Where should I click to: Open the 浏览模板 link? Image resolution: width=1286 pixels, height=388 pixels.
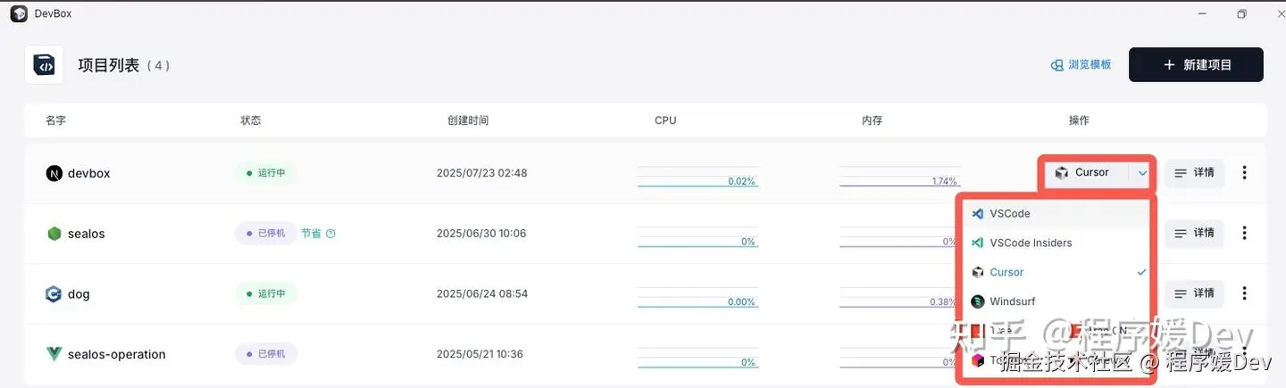pos(1081,65)
